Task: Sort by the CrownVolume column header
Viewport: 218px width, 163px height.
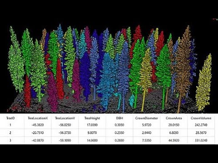Action: (x=201, y=118)
